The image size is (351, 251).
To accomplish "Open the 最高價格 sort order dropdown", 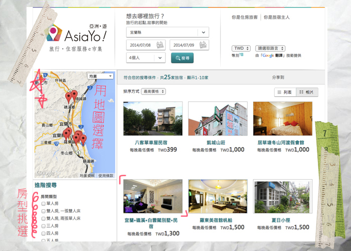I will click(x=153, y=91).
